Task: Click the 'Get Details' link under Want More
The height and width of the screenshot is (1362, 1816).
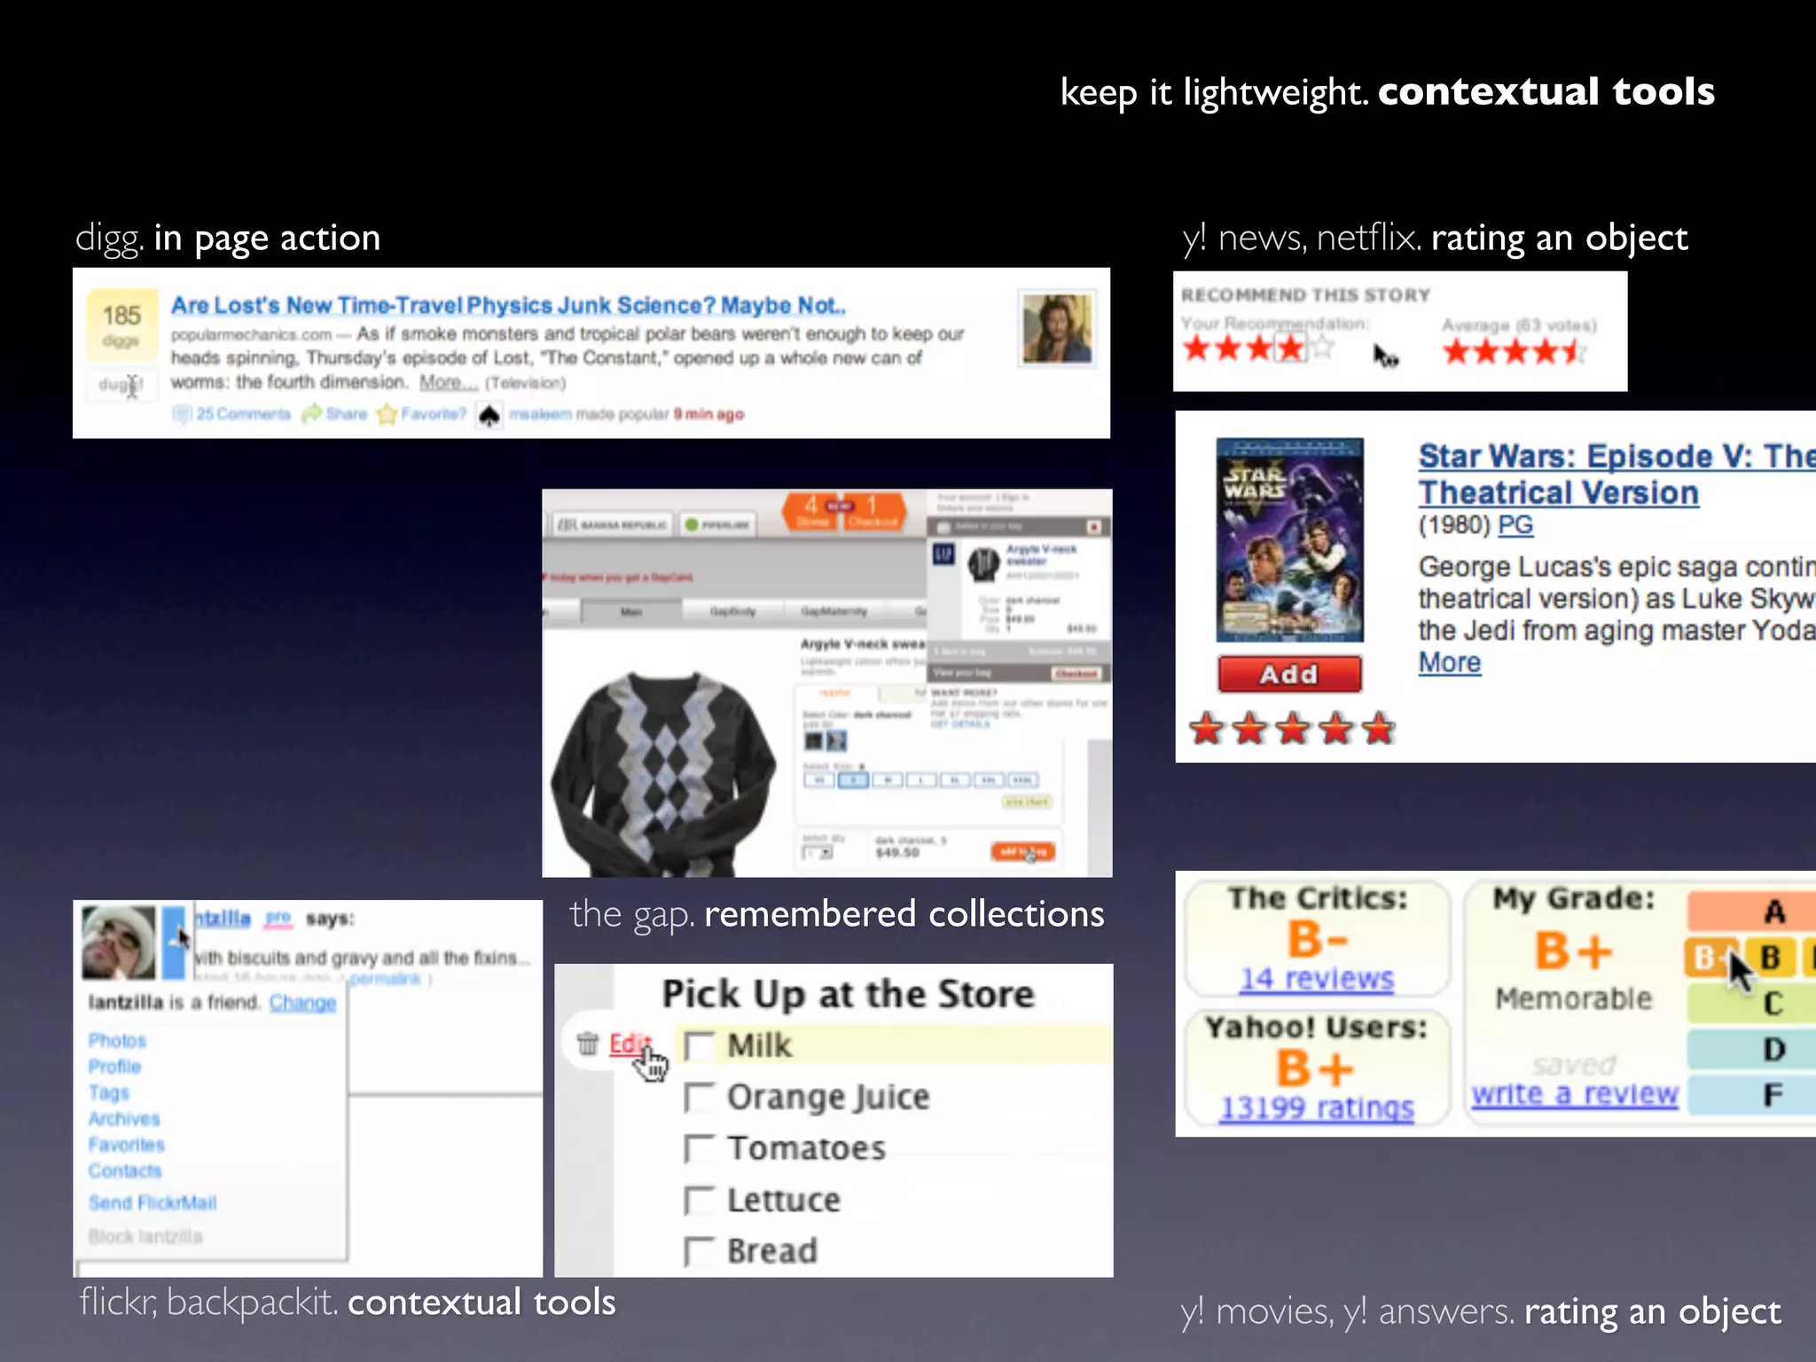Action: click(x=960, y=724)
